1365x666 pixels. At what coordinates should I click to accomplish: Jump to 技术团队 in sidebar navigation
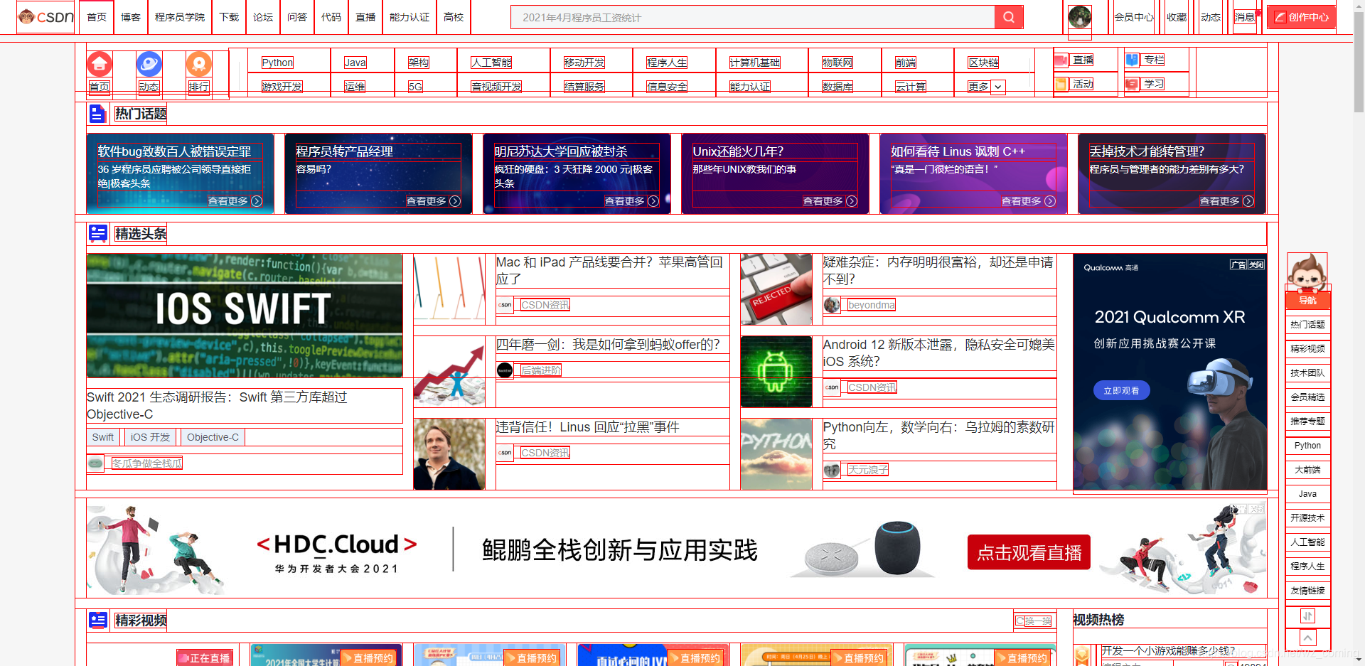[x=1307, y=372]
